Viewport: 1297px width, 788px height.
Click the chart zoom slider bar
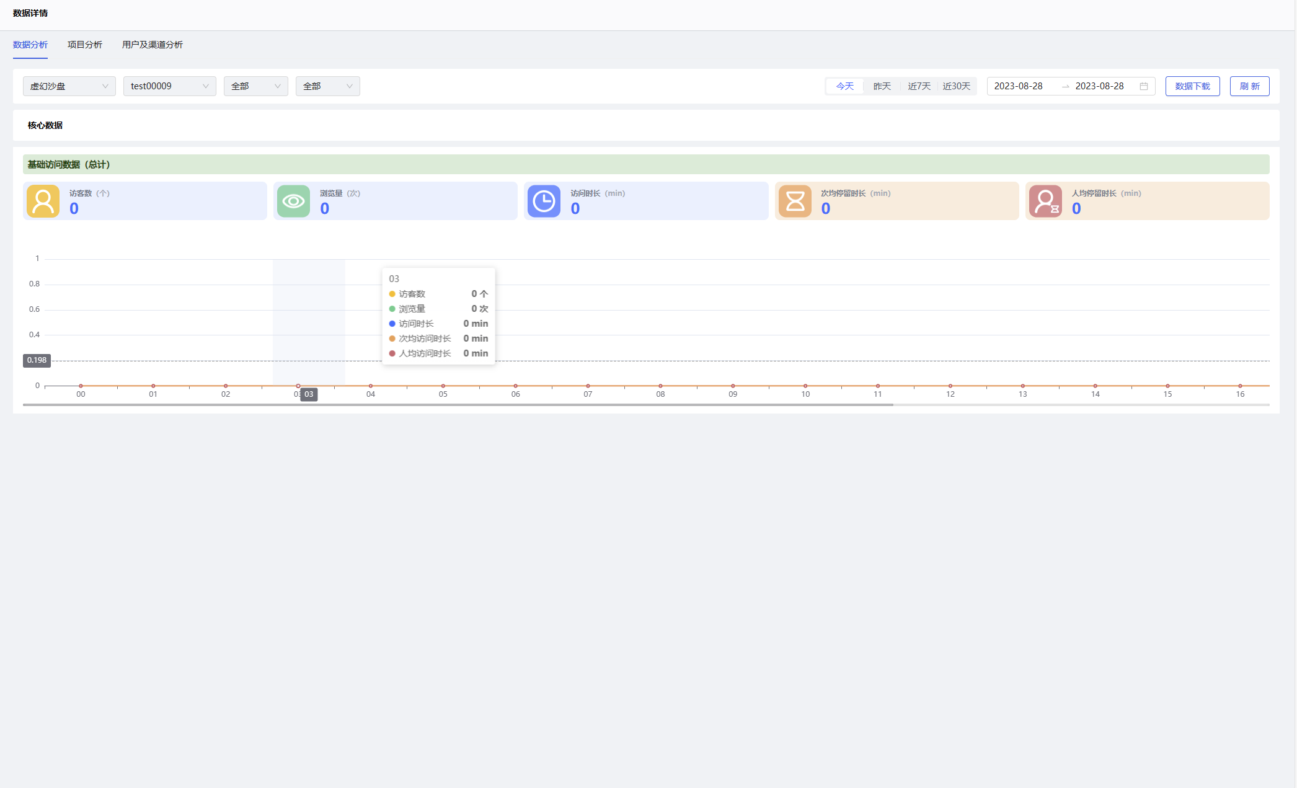(458, 405)
